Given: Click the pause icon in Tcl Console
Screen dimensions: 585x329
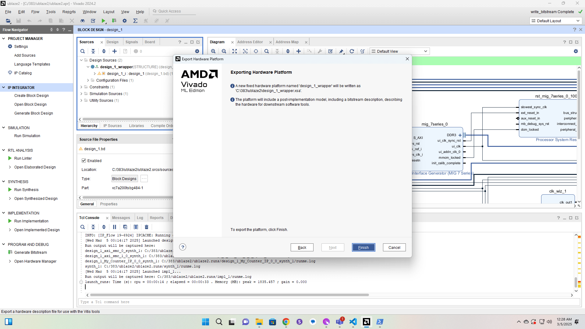Looking at the screenshot, I should click(x=115, y=227).
